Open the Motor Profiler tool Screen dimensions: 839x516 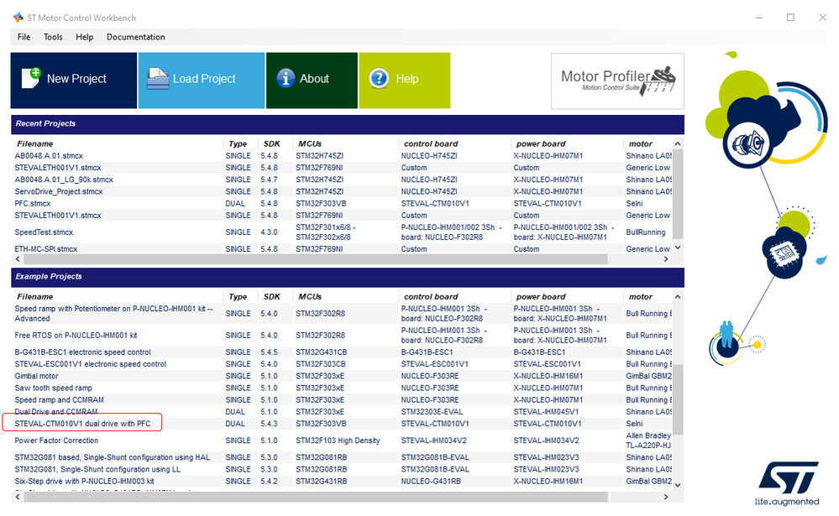coord(617,81)
